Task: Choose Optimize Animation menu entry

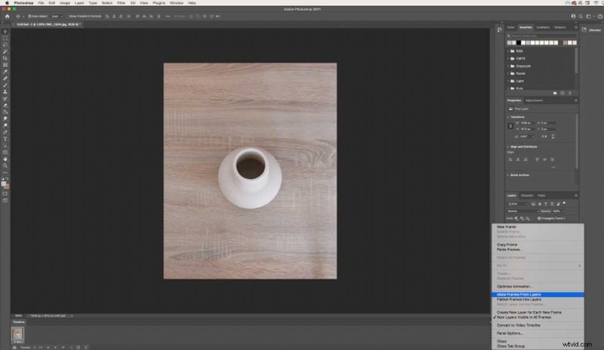Action: pos(538,287)
